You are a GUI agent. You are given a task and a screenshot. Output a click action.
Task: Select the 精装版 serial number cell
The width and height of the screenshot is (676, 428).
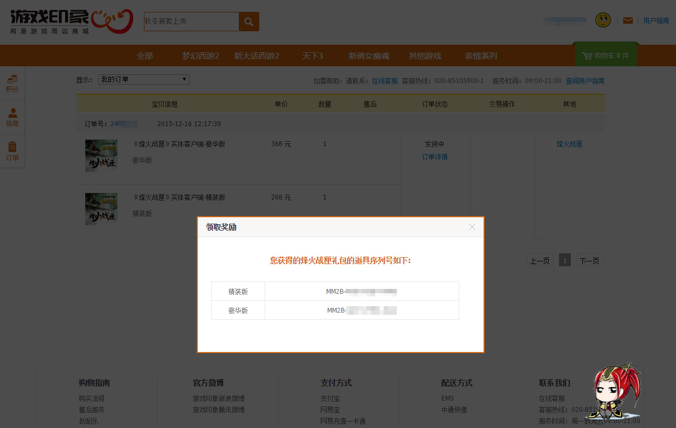(362, 291)
